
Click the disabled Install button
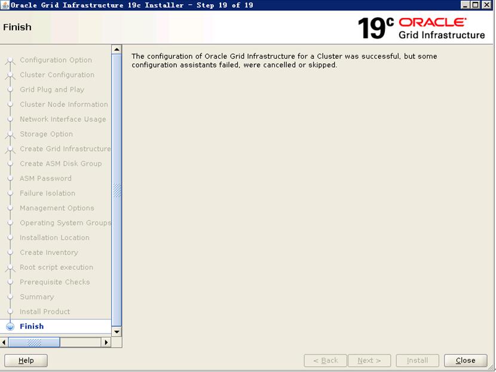click(417, 360)
